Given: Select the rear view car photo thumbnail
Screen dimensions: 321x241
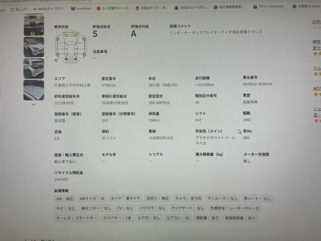Looking at the screenshot, I should 34,68.
